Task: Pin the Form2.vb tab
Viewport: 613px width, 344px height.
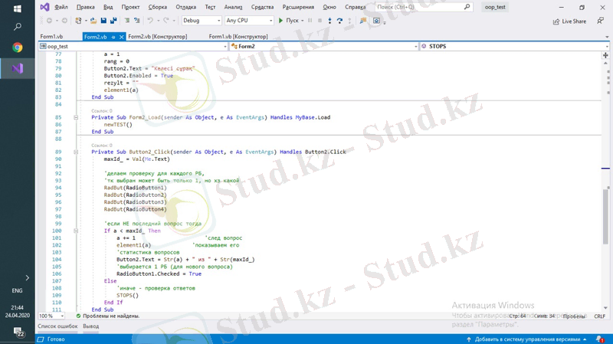Action: coord(113,37)
